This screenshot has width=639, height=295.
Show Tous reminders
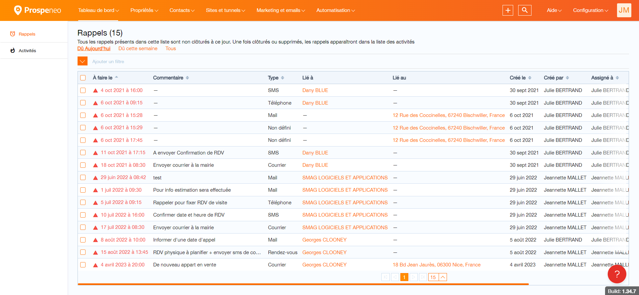pyautogui.click(x=171, y=49)
